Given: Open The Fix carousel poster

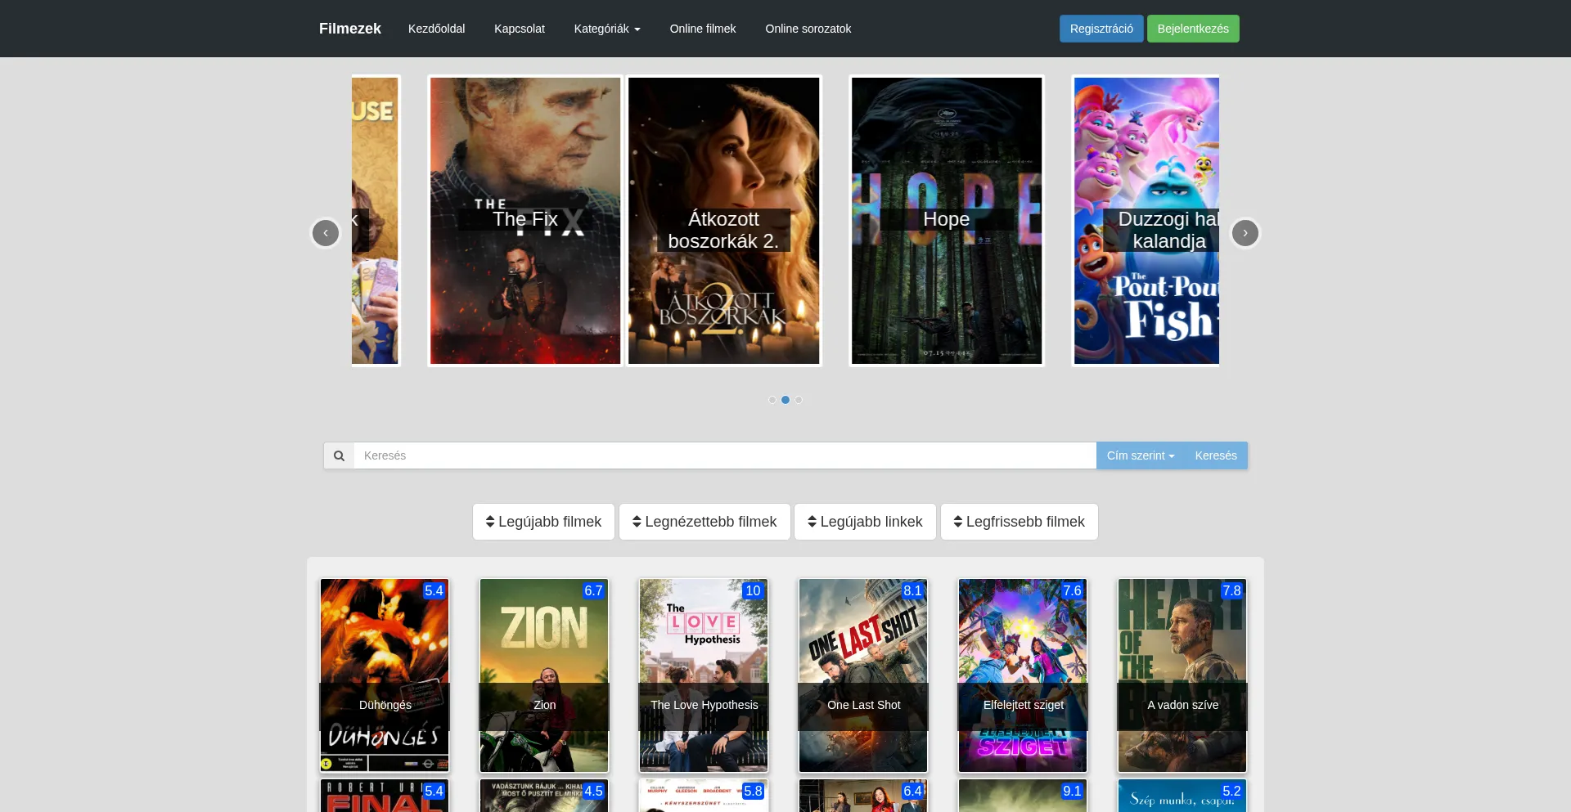Looking at the screenshot, I should point(525,221).
